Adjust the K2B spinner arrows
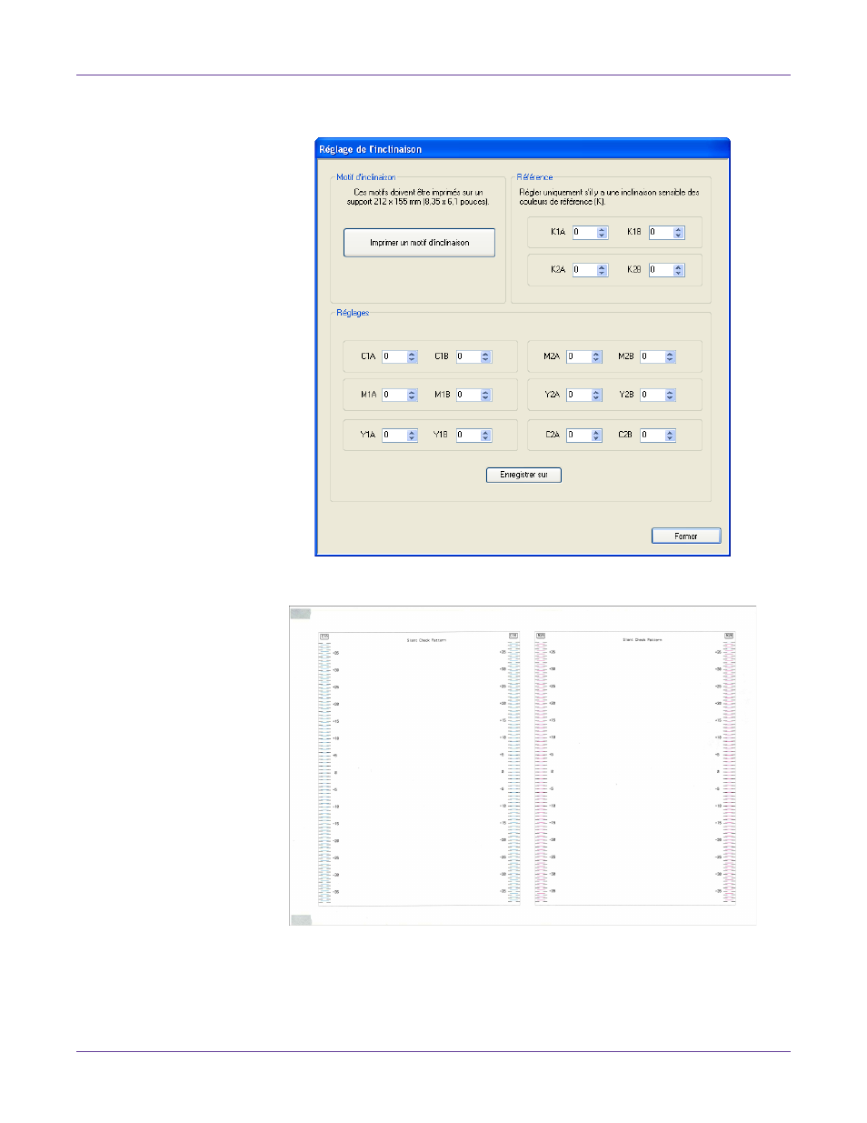867x1123 pixels. click(x=678, y=270)
